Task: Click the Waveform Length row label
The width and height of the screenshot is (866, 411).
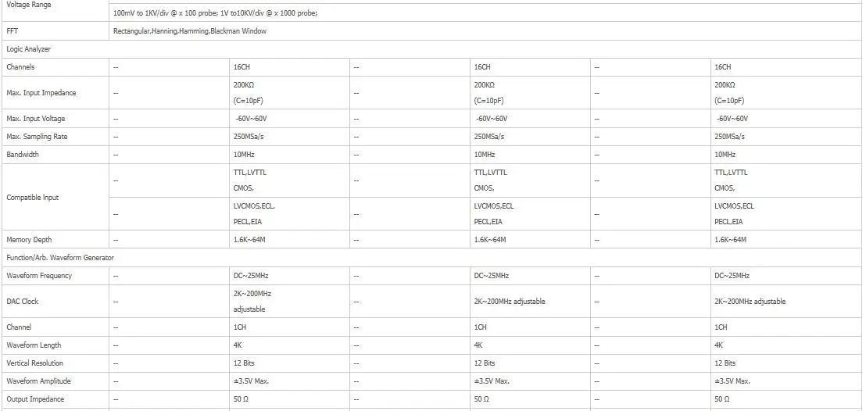Action: [34, 345]
